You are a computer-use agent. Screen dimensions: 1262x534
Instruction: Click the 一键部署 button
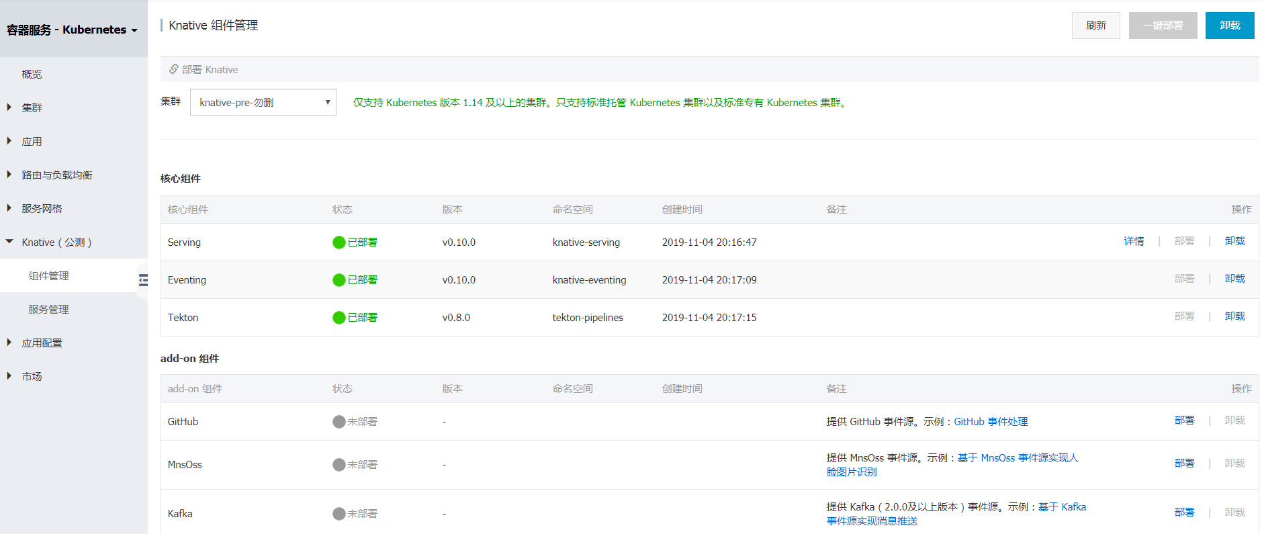pyautogui.click(x=1163, y=26)
